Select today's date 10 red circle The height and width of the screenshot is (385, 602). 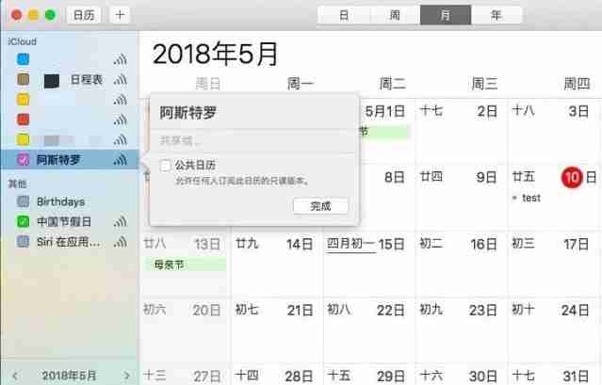click(572, 177)
